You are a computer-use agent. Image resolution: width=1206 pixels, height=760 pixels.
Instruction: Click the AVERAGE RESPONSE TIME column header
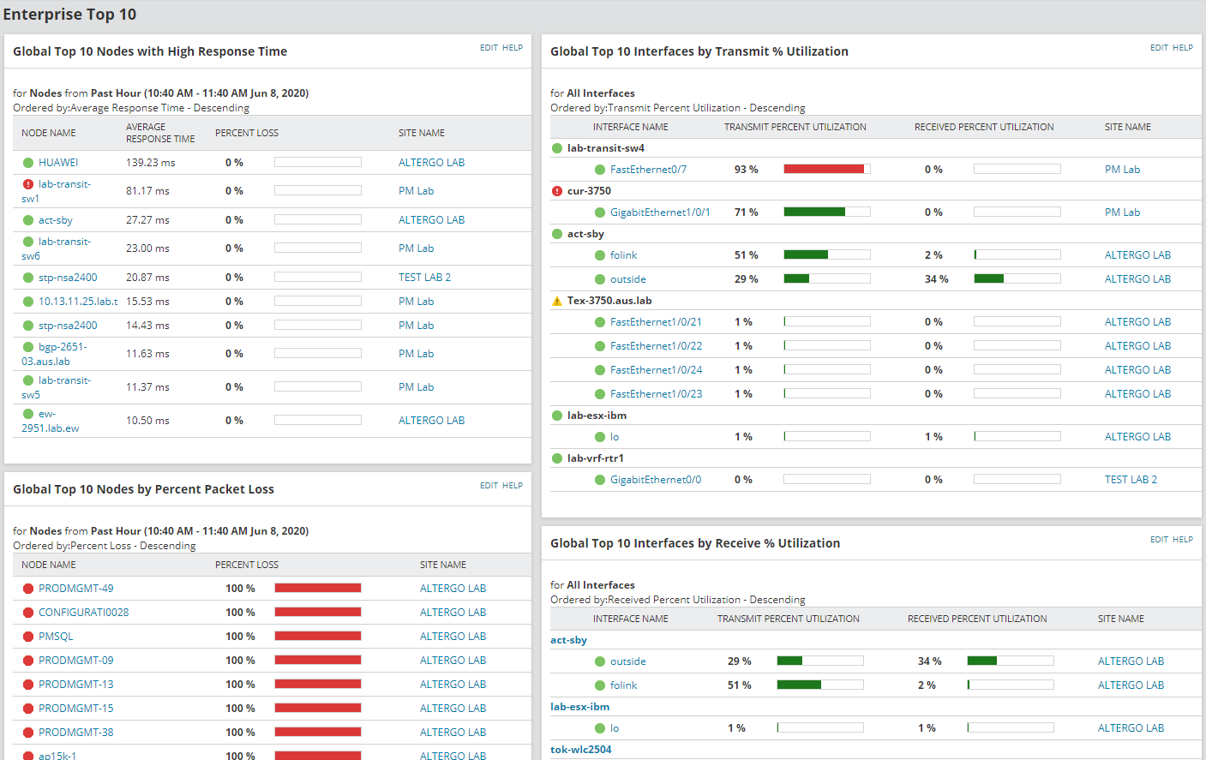point(160,133)
